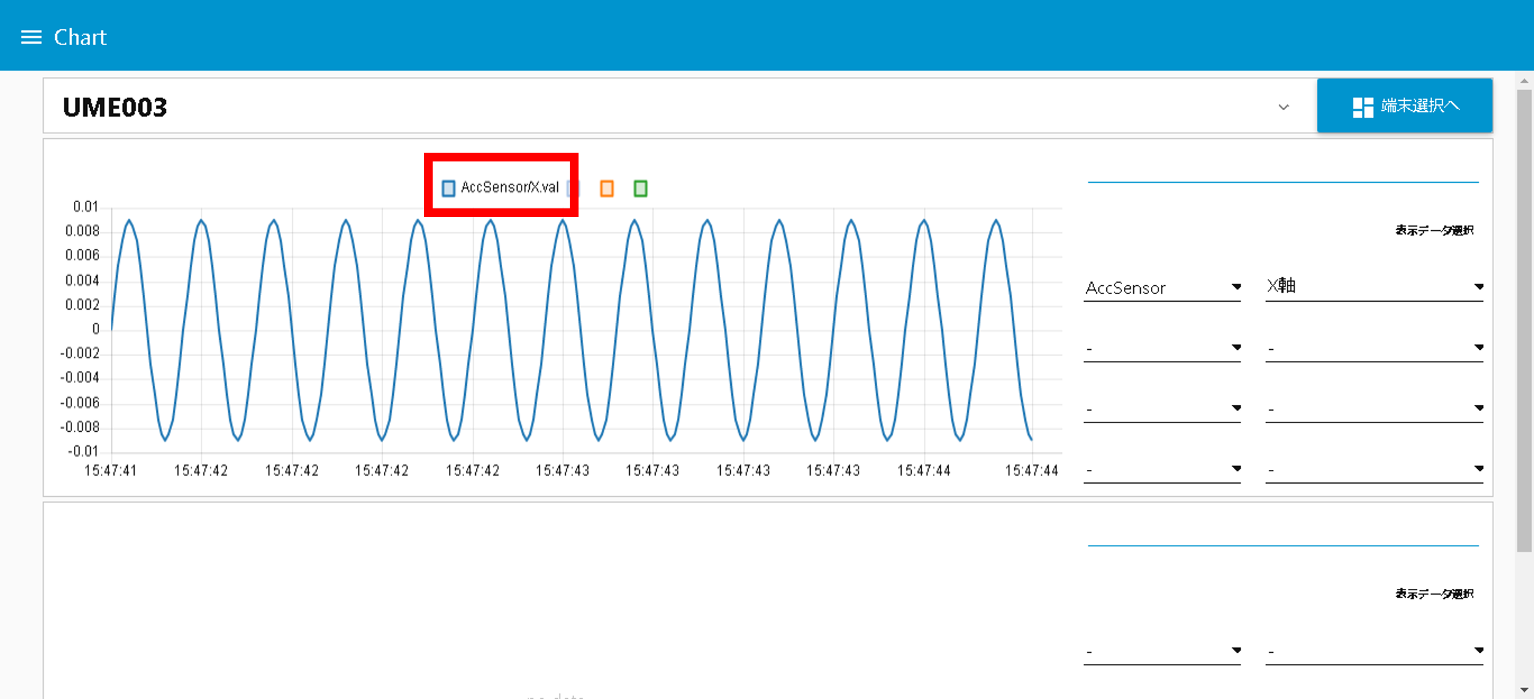
Task: Expand the UME003 device dropdown chevron
Action: pos(1284,107)
